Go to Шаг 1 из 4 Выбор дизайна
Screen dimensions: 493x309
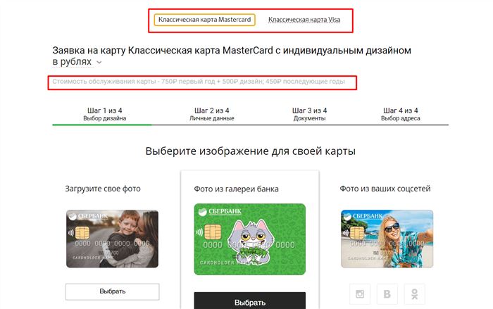(105, 114)
